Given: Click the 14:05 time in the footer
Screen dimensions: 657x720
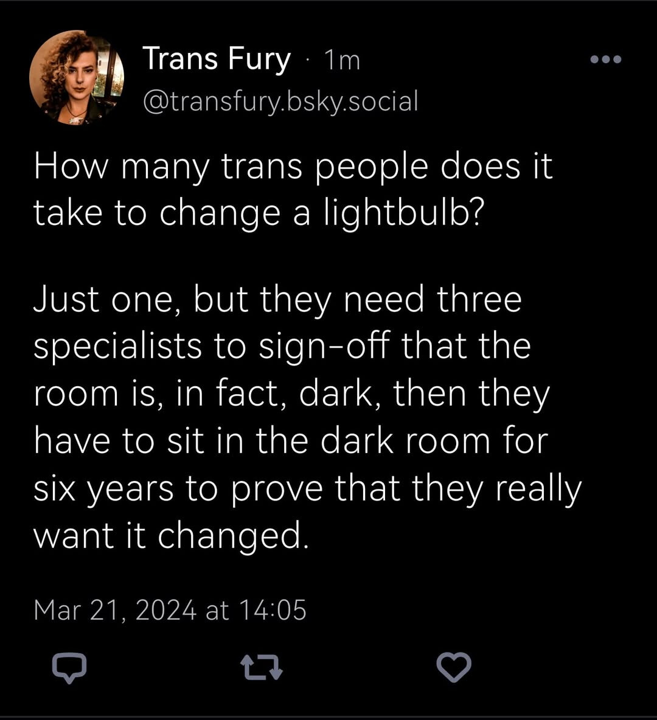Looking at the screenshot, I should [x=272, y=610].
